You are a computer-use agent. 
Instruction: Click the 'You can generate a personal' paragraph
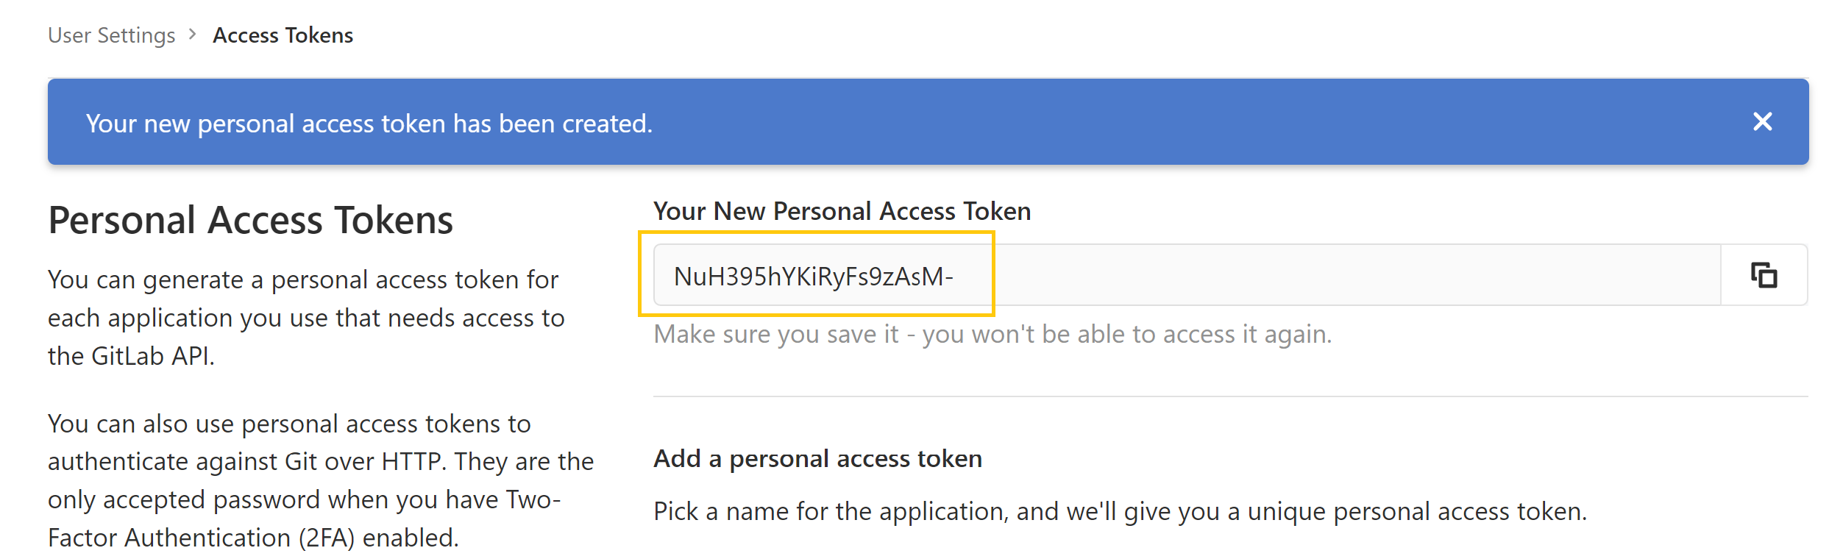[x=302, y=279]
